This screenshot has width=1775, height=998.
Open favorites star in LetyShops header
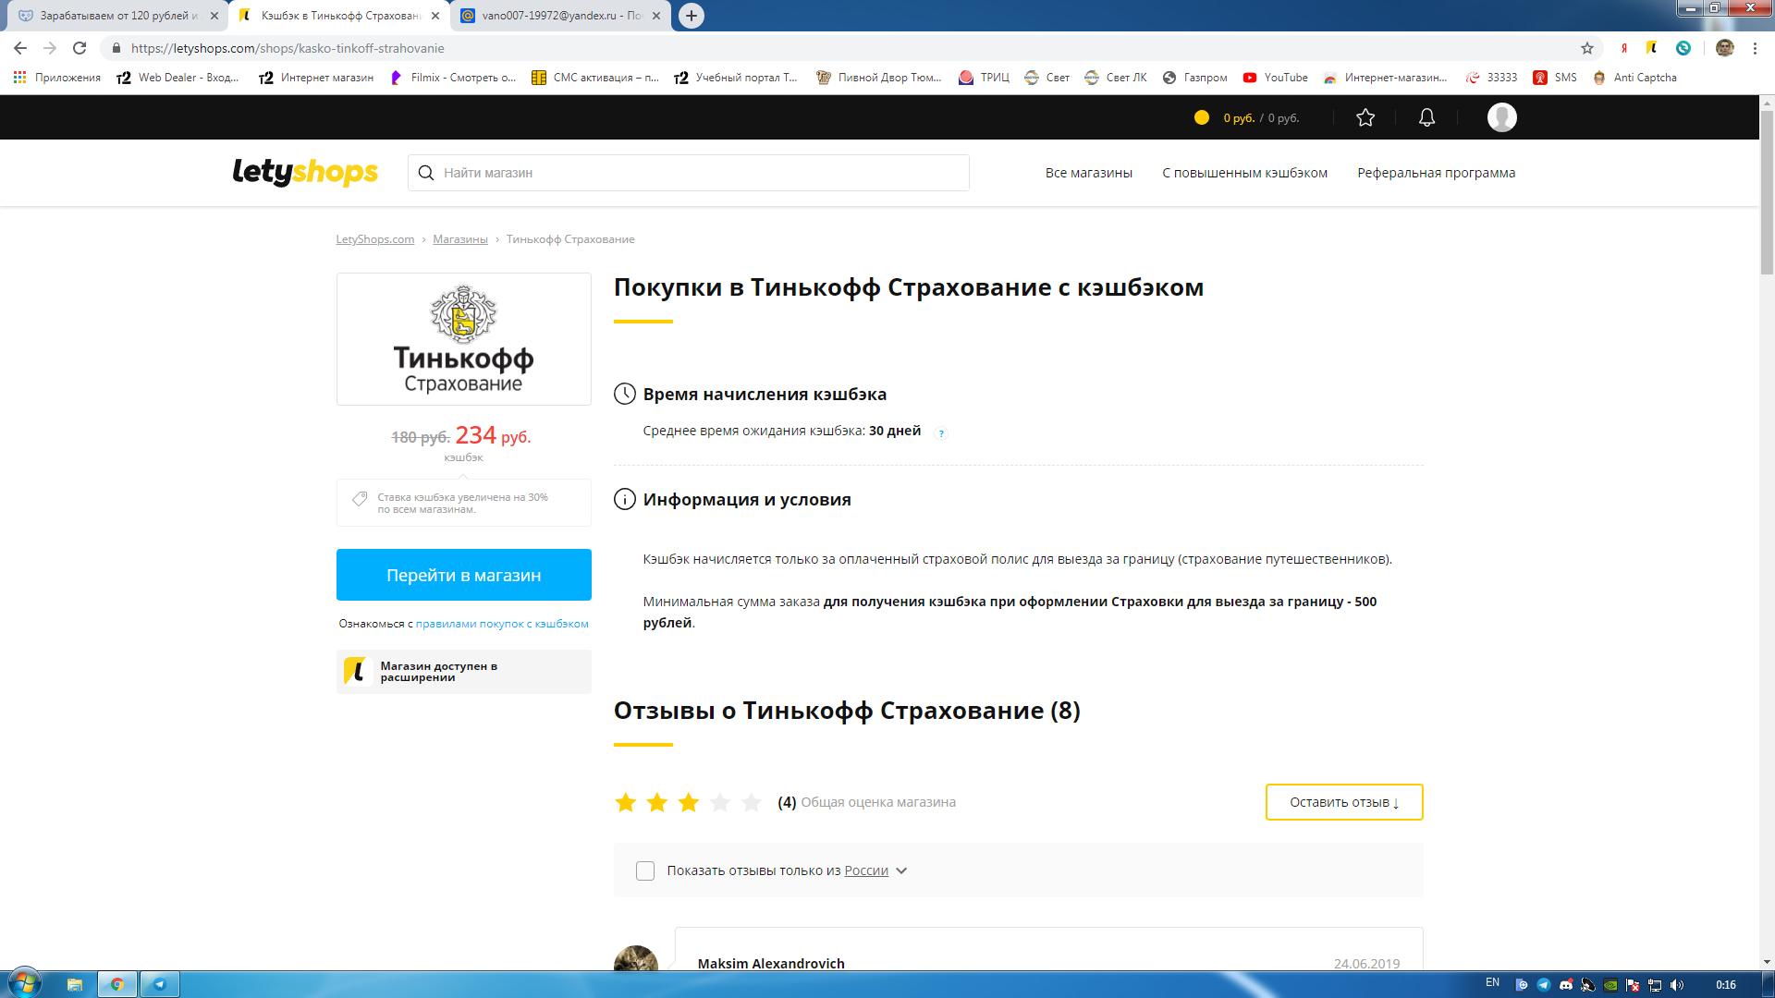pyautogui.click(x=1365, y=117)
